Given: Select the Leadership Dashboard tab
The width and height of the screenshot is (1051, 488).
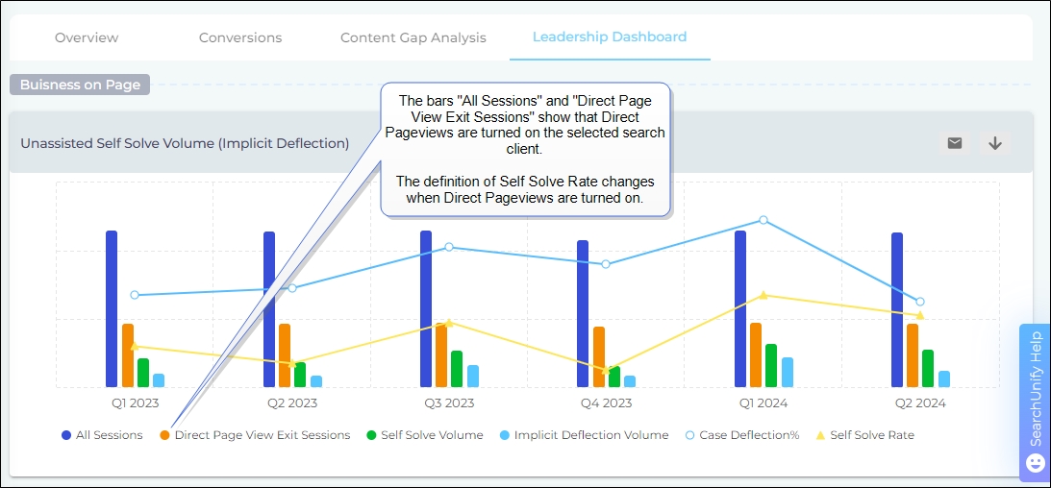Looking at the screenshot, I should 610,37.
